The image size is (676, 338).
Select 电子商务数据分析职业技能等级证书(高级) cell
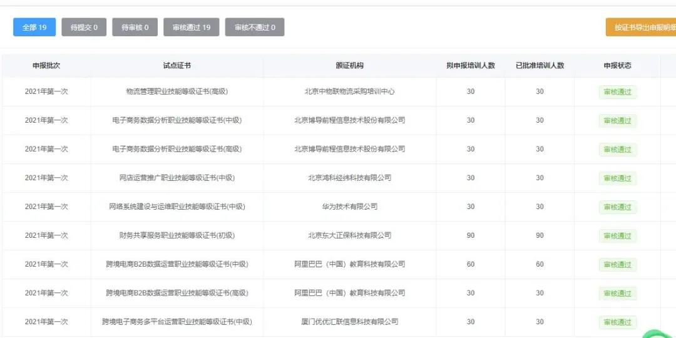177,149
